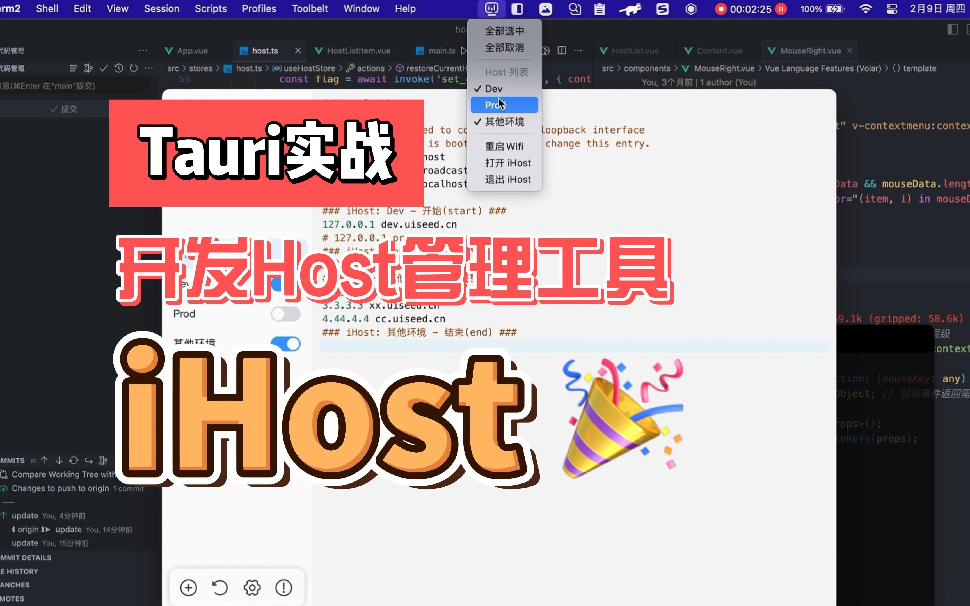Open iHost settings gear icon
This screenshot has width=970, height=606.
(252, 587)
